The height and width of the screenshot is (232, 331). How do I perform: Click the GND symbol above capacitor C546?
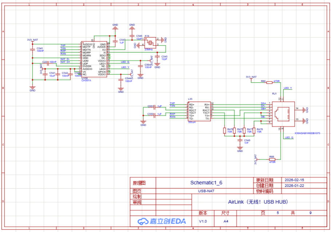132,27
